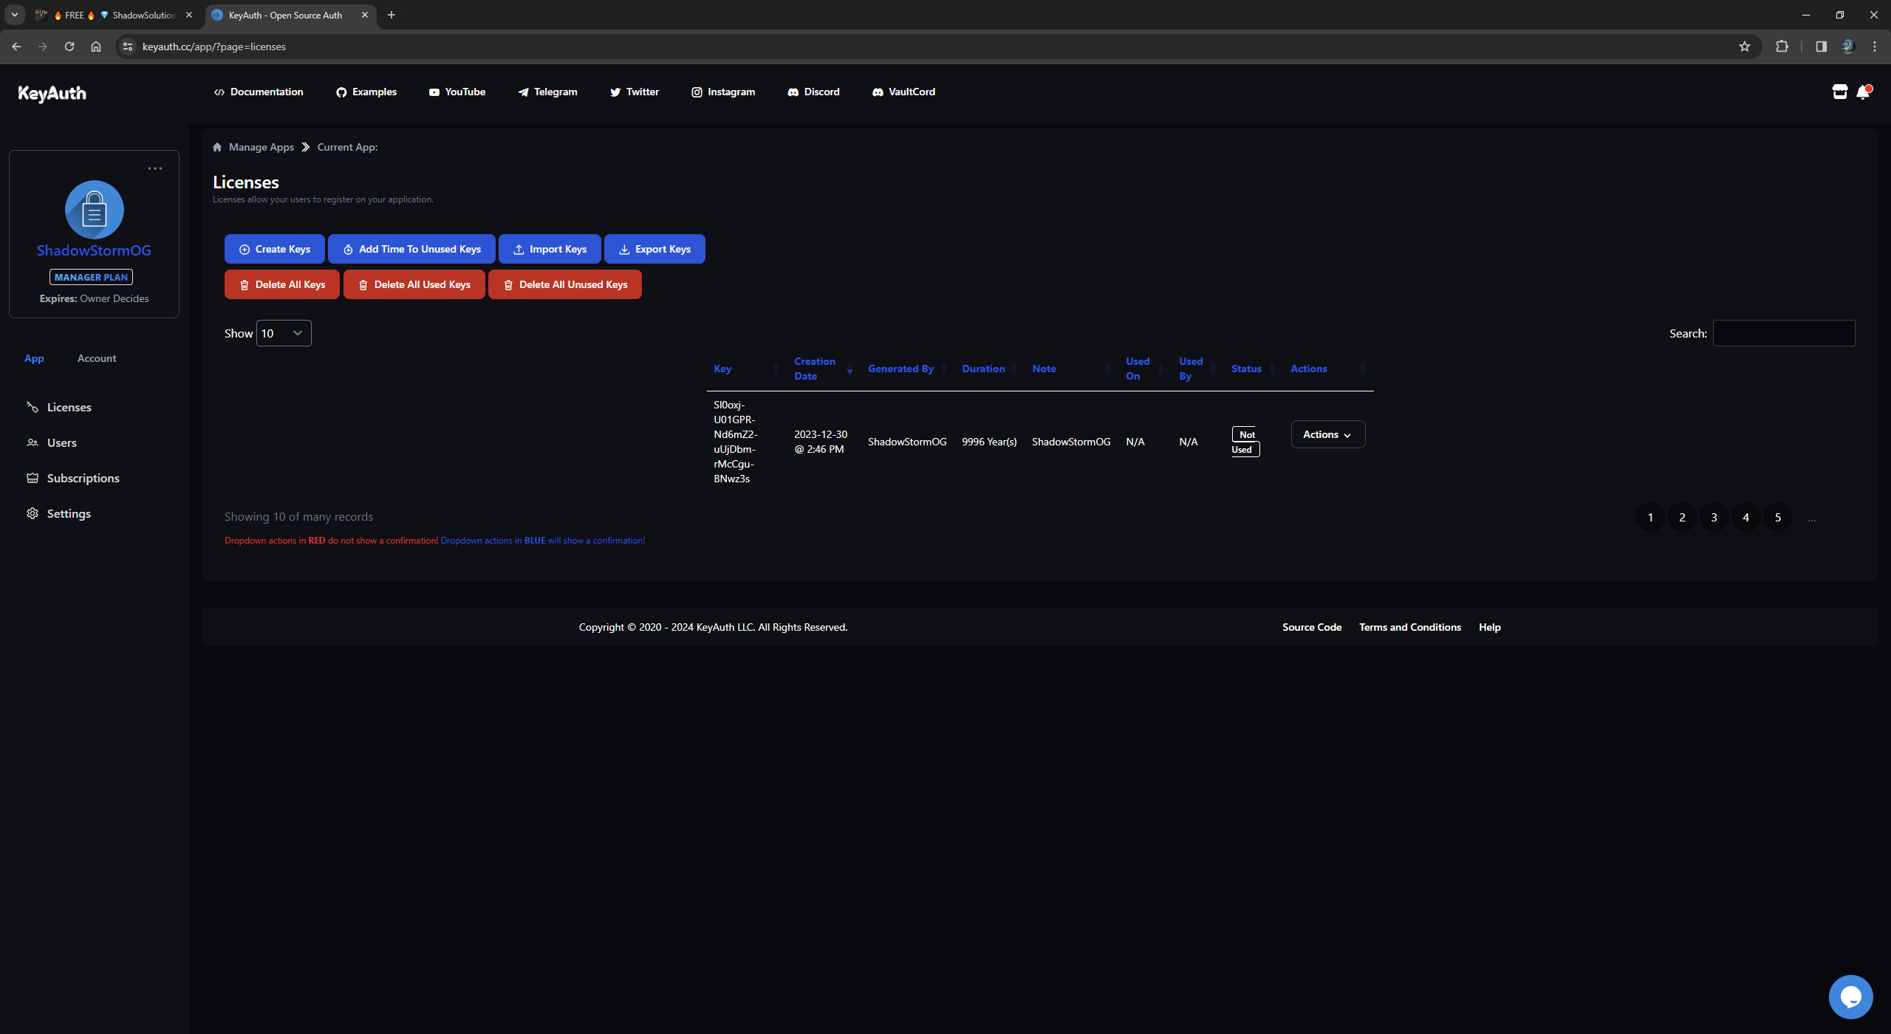This screenshot has height=1034, width=1891.
Task: Open the store icon in header
Action: [1839, 92]
